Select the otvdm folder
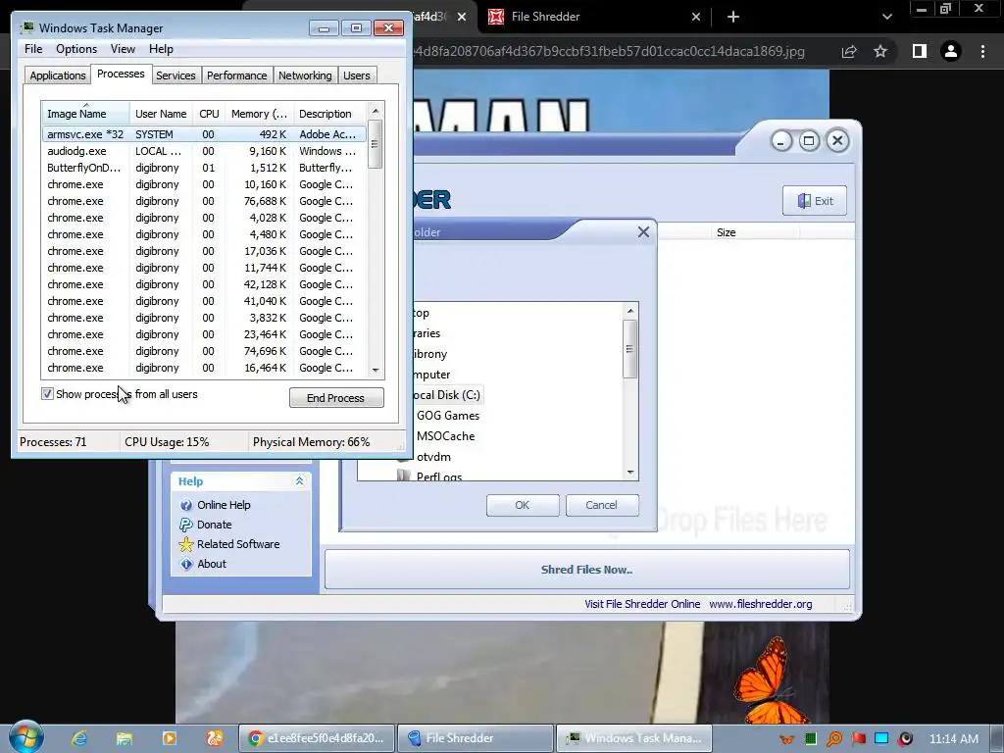The image size is (1004, 753). (433, 457)
